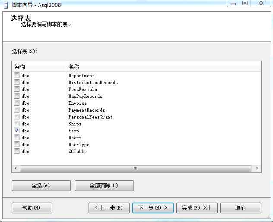Screen dimensions: 273x222
Task: Select the PaymentRecords table name
Action: pos(87,110)
